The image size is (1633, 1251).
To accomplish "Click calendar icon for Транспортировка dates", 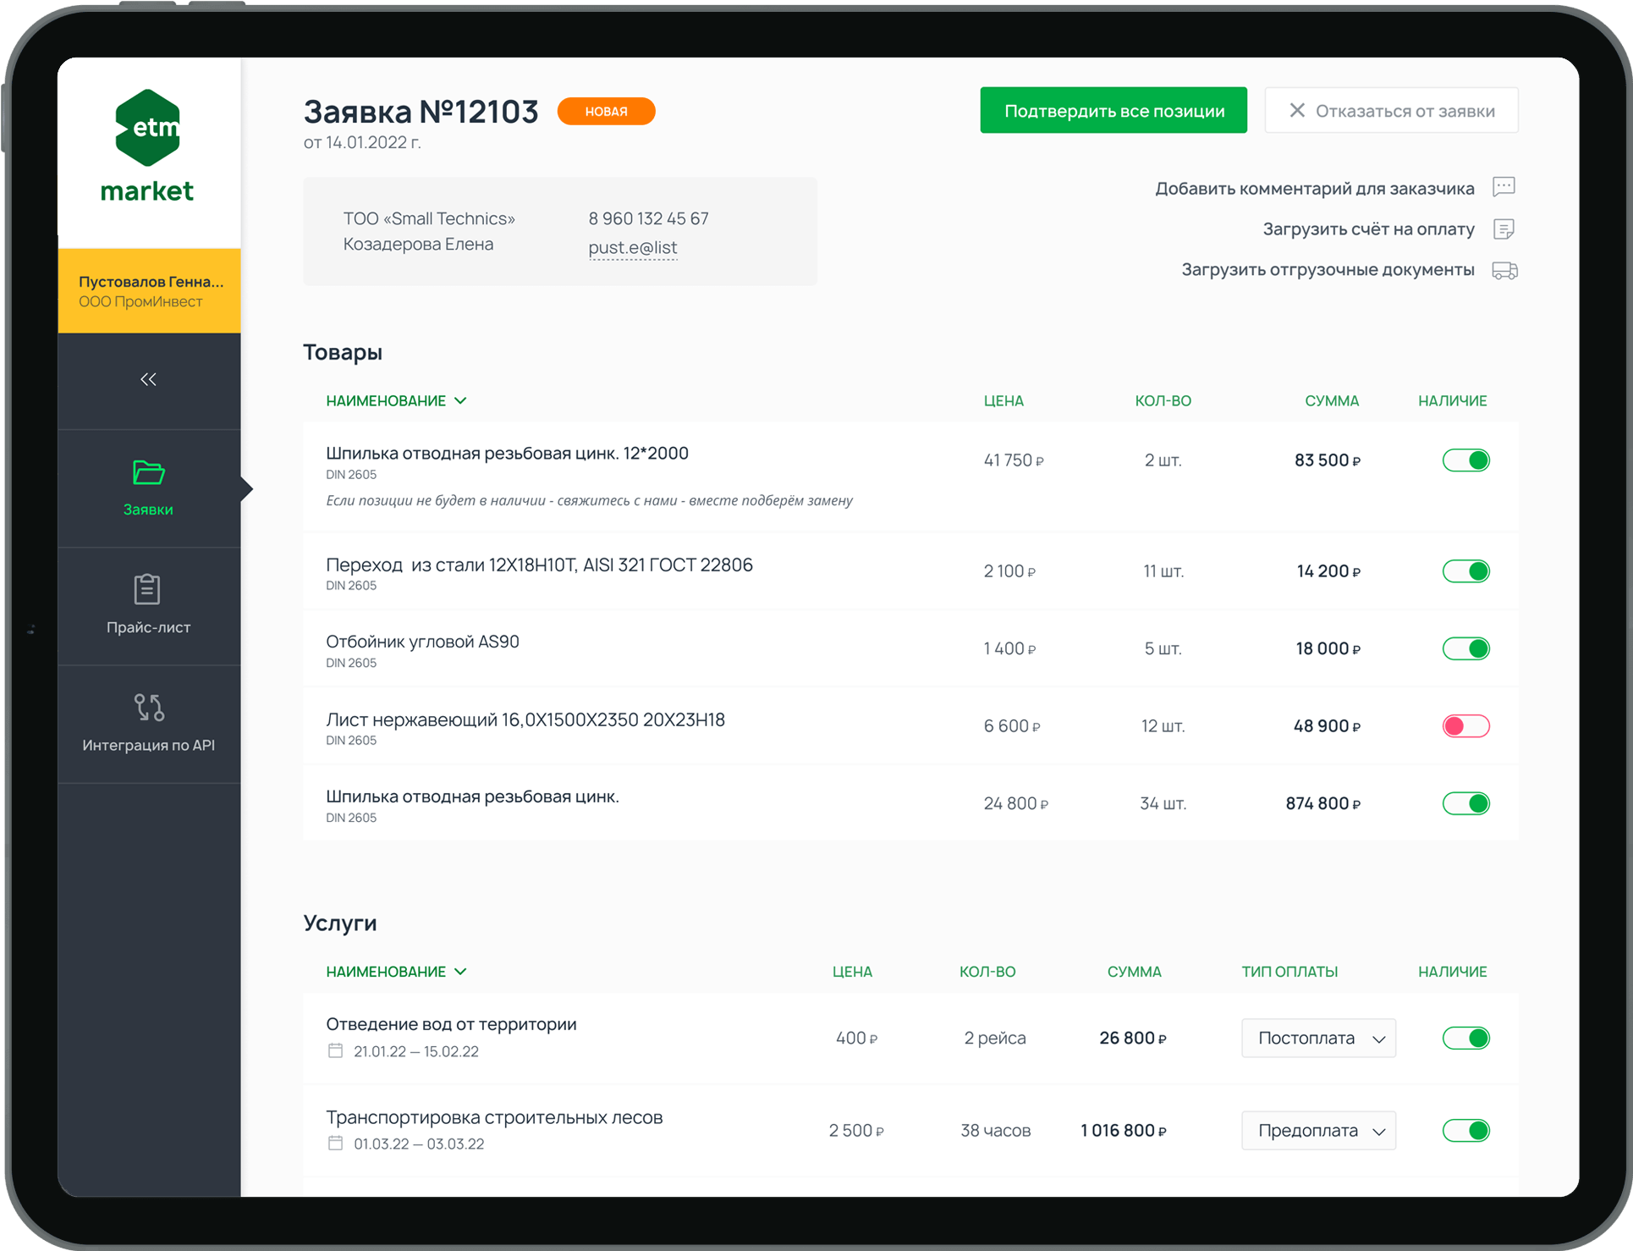I will pyautogui.click(x=336, y=1144).
